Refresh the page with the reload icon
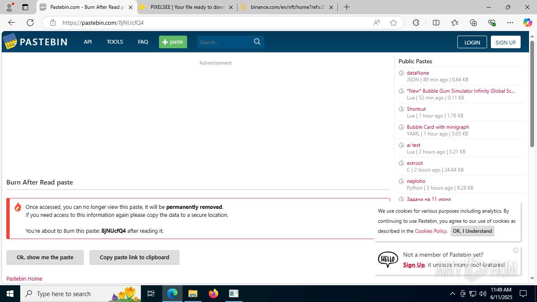Image resolution: width=537 pixels, height=302 pixels. 30,23
